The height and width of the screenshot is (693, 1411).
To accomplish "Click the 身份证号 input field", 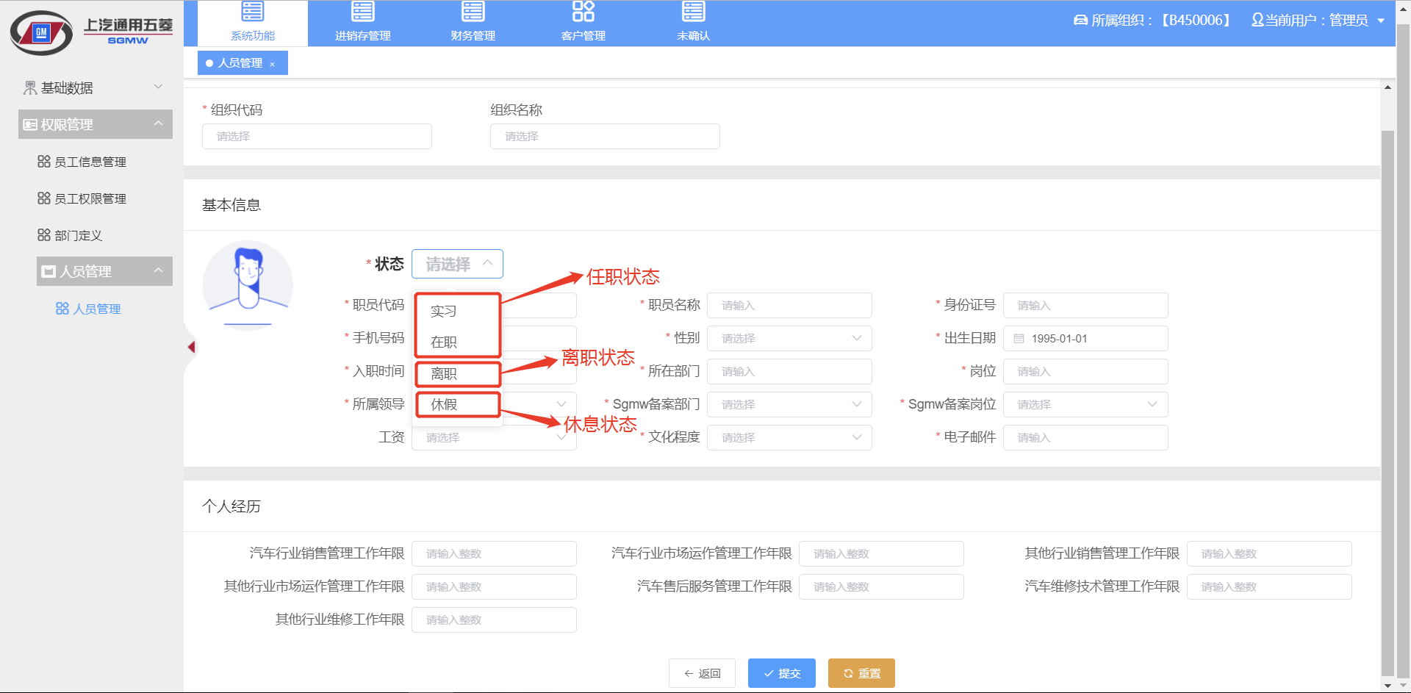I will [1085, 306].
